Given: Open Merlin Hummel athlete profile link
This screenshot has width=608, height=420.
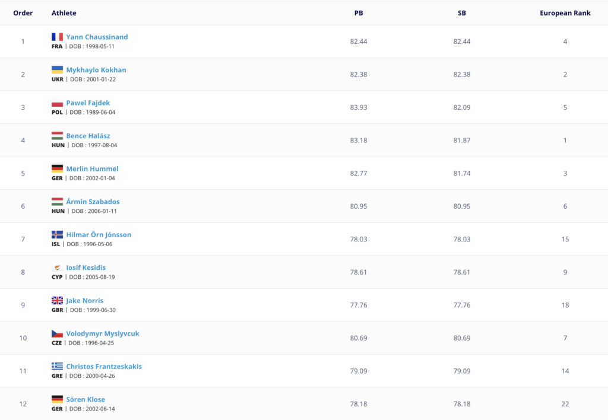Looking at the screenshot, I should [x=92, y=168].
